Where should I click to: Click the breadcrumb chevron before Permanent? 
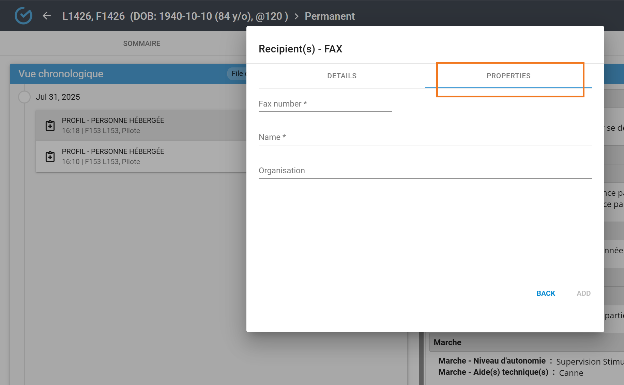coord(296,16)
